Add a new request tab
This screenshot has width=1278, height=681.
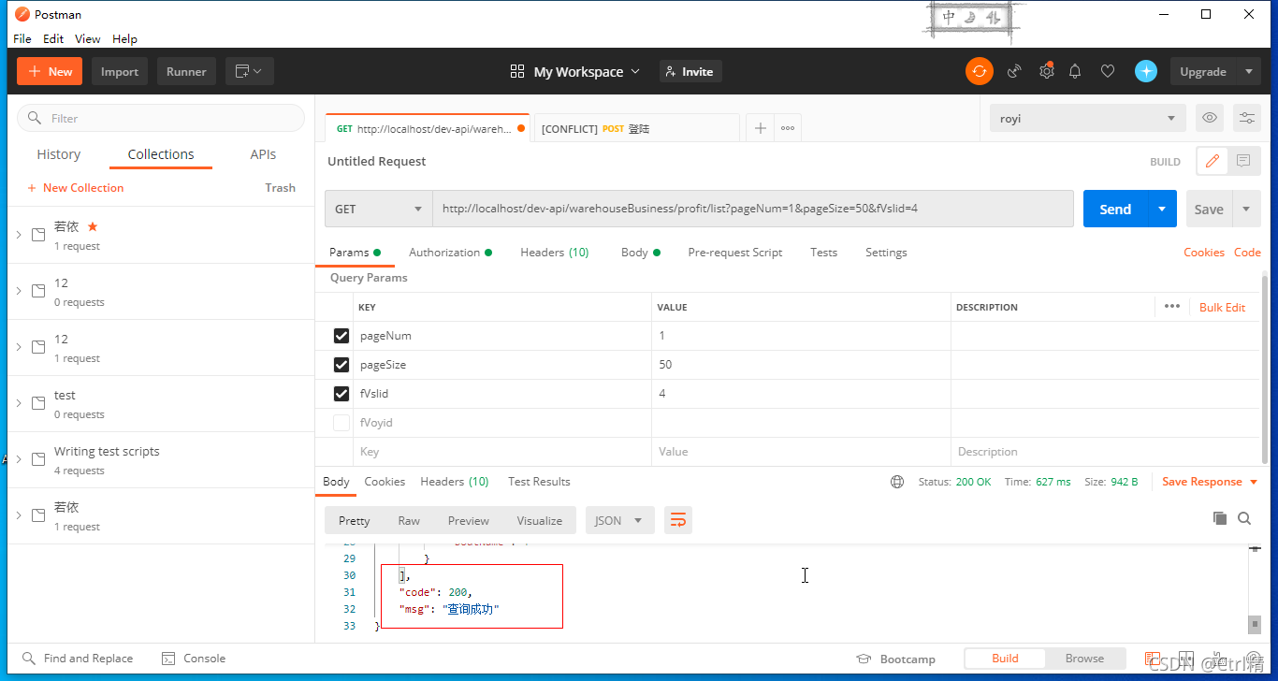click(x=761, y=128)
